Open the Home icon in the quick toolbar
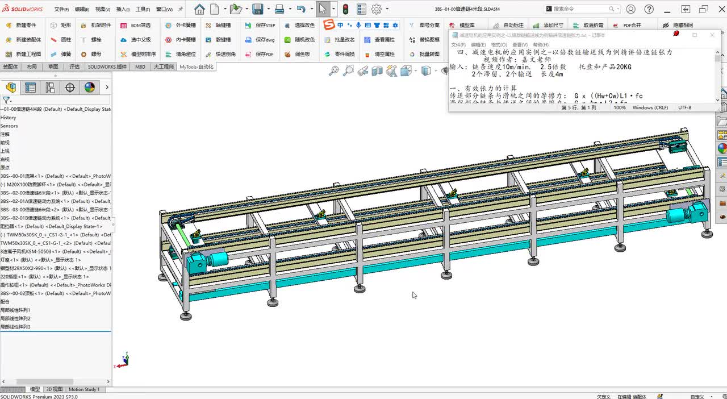Viewport: 727px width, 399px height. pyautogui.click(x=199, y=9)
